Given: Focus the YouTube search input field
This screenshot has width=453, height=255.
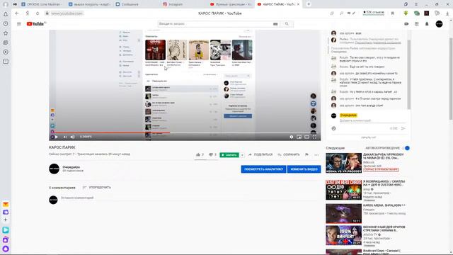Looking at the screenshot, I should tap(214, 23).
